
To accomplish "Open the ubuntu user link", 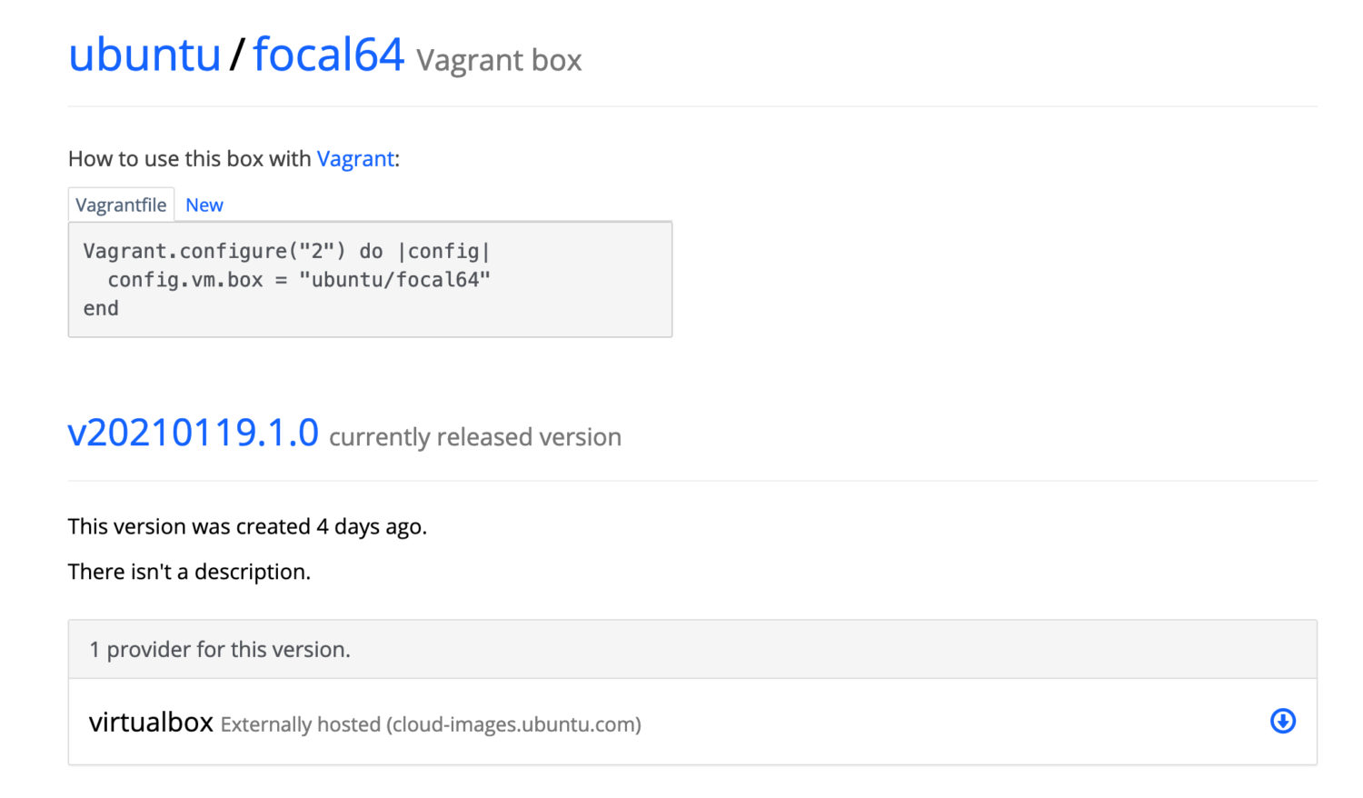I will click(144, 55).
